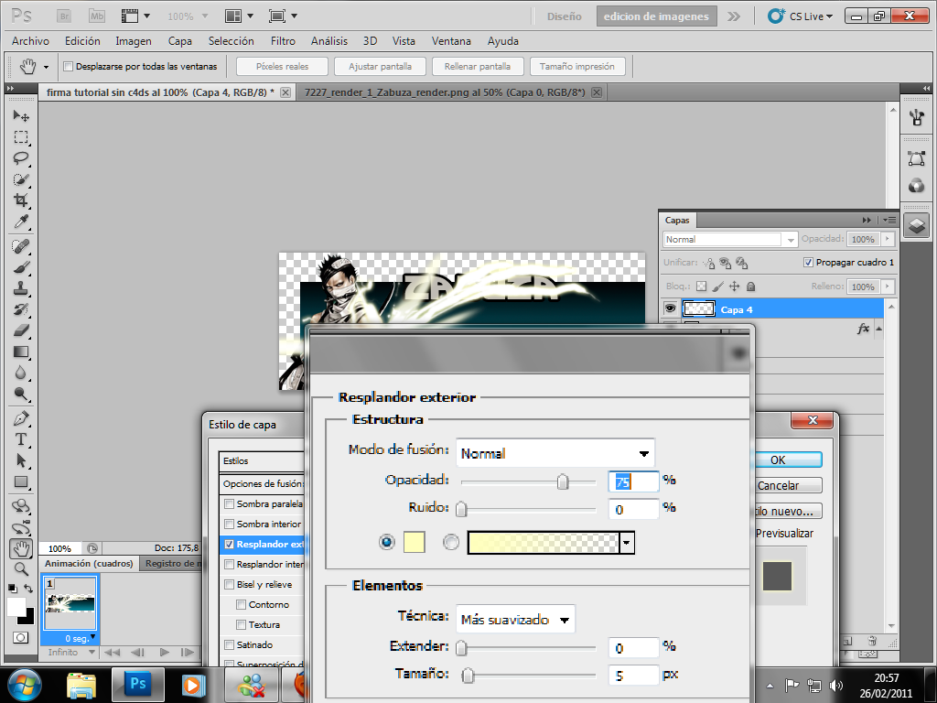Viewport: 937px width, 703px height.
Task: Select the 3D Object Rotate tool
Action: (21, 506)
